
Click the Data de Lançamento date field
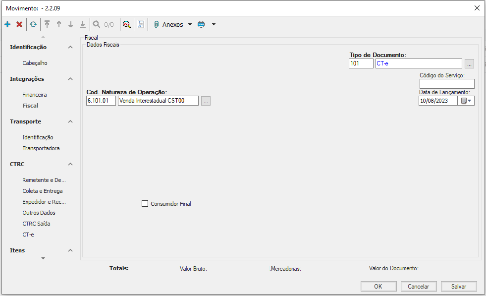coord(438,101)
